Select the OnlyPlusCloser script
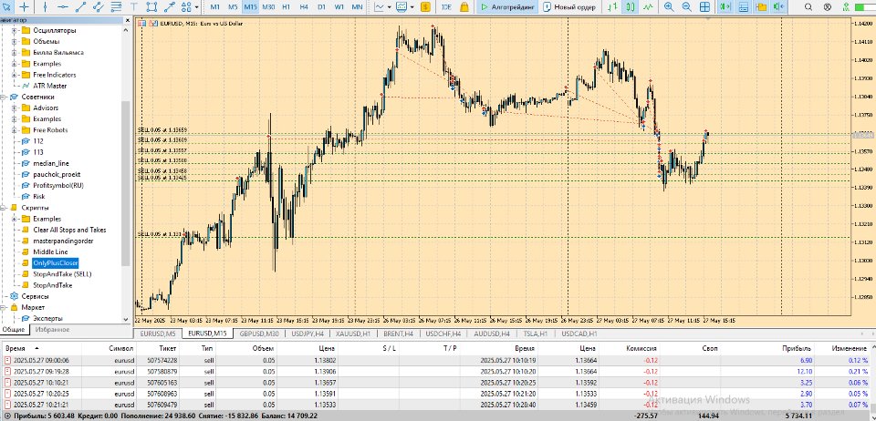Image resolution: width=876 pixels, height=421 pixels. coord(56,262)
